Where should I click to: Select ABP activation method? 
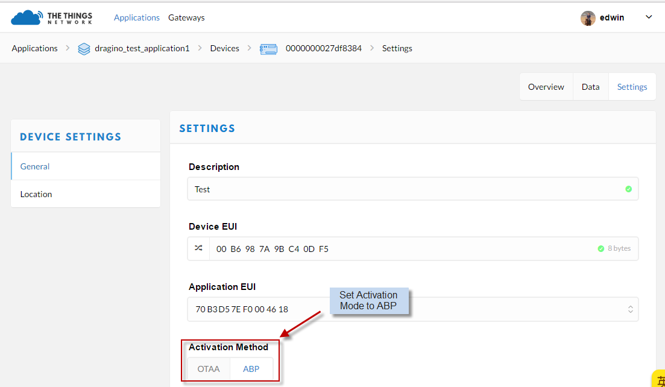pyautogui.click(x=251, y=369)
